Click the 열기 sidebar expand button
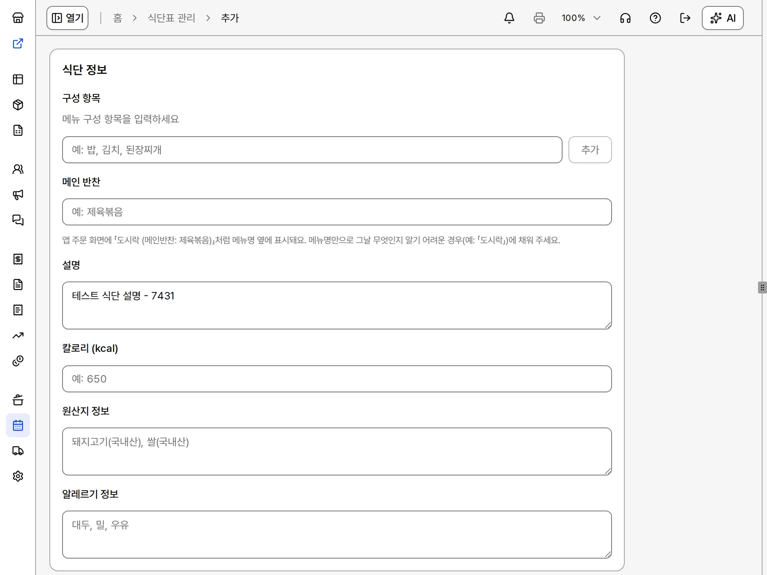The width and height of the screenshot is (767, 575). point(67,18)
